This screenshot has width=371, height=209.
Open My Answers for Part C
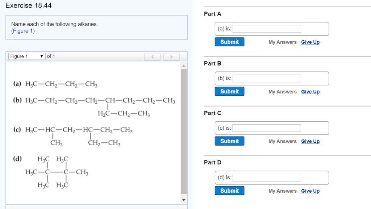pyautogui.click(x=282, y=141)
